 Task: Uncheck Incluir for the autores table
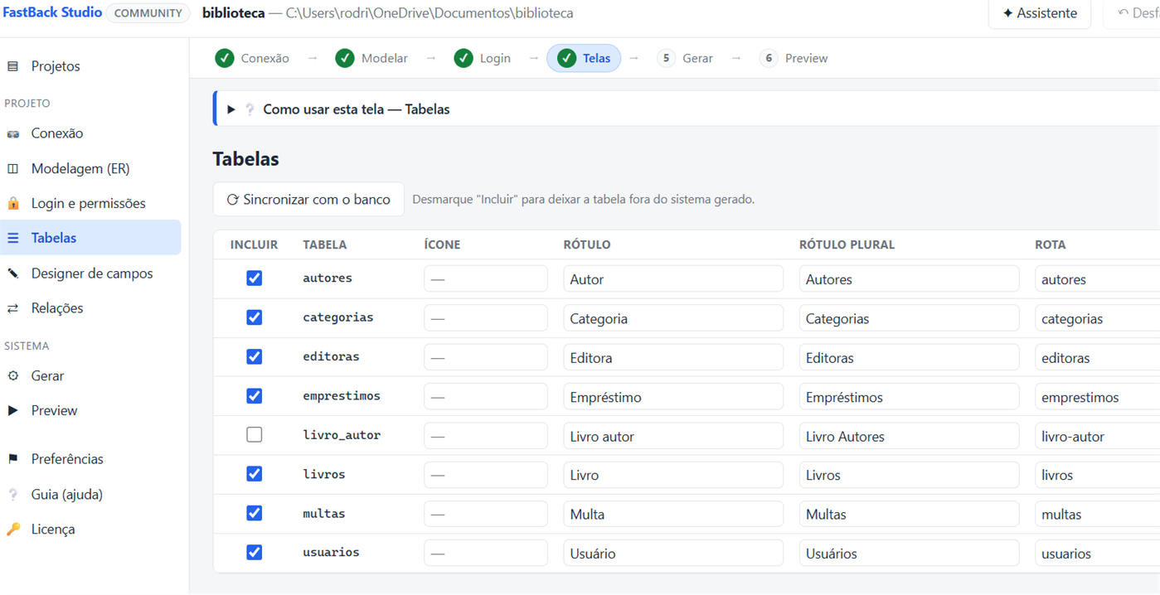(x=255, y=278)
